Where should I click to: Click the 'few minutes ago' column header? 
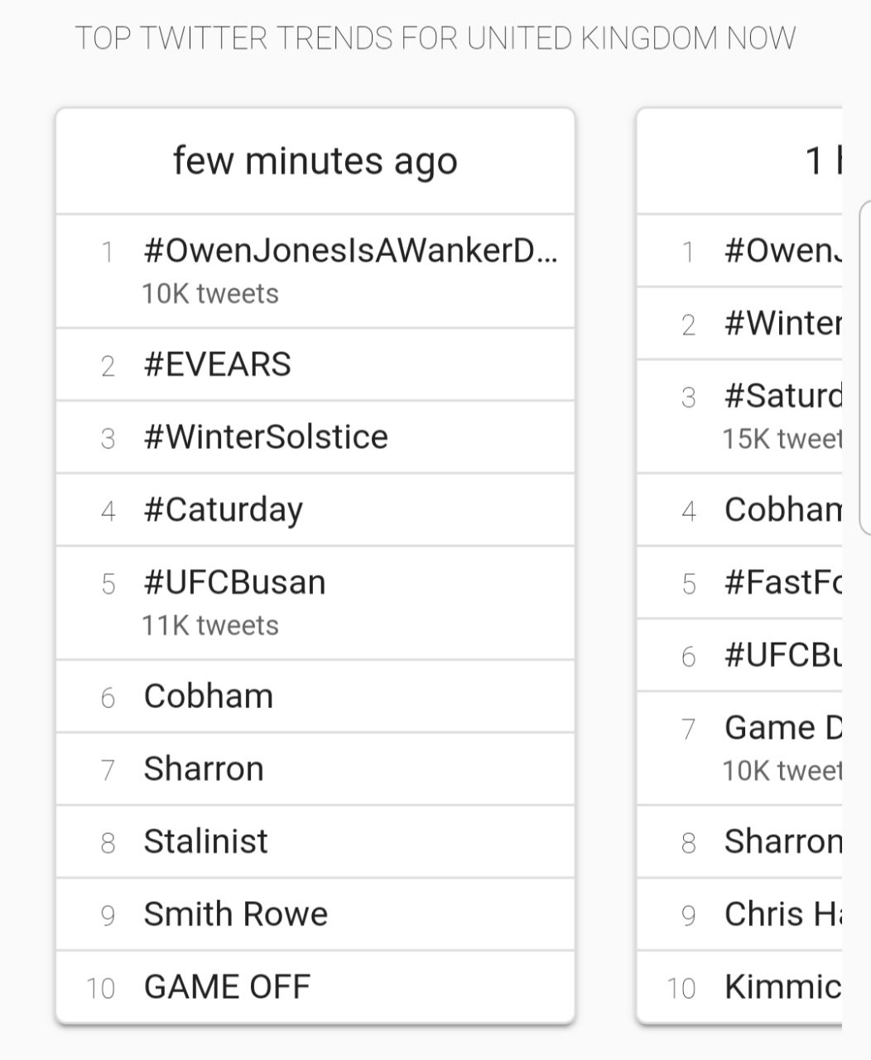315,161
